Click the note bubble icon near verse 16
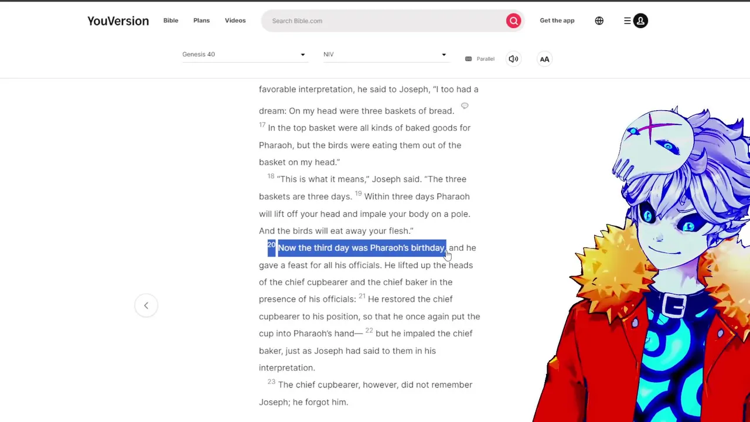The image size is (750, 422). coord(465,106)
